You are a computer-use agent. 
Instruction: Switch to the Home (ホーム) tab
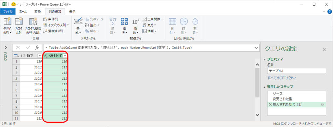[x=23, y=12]
